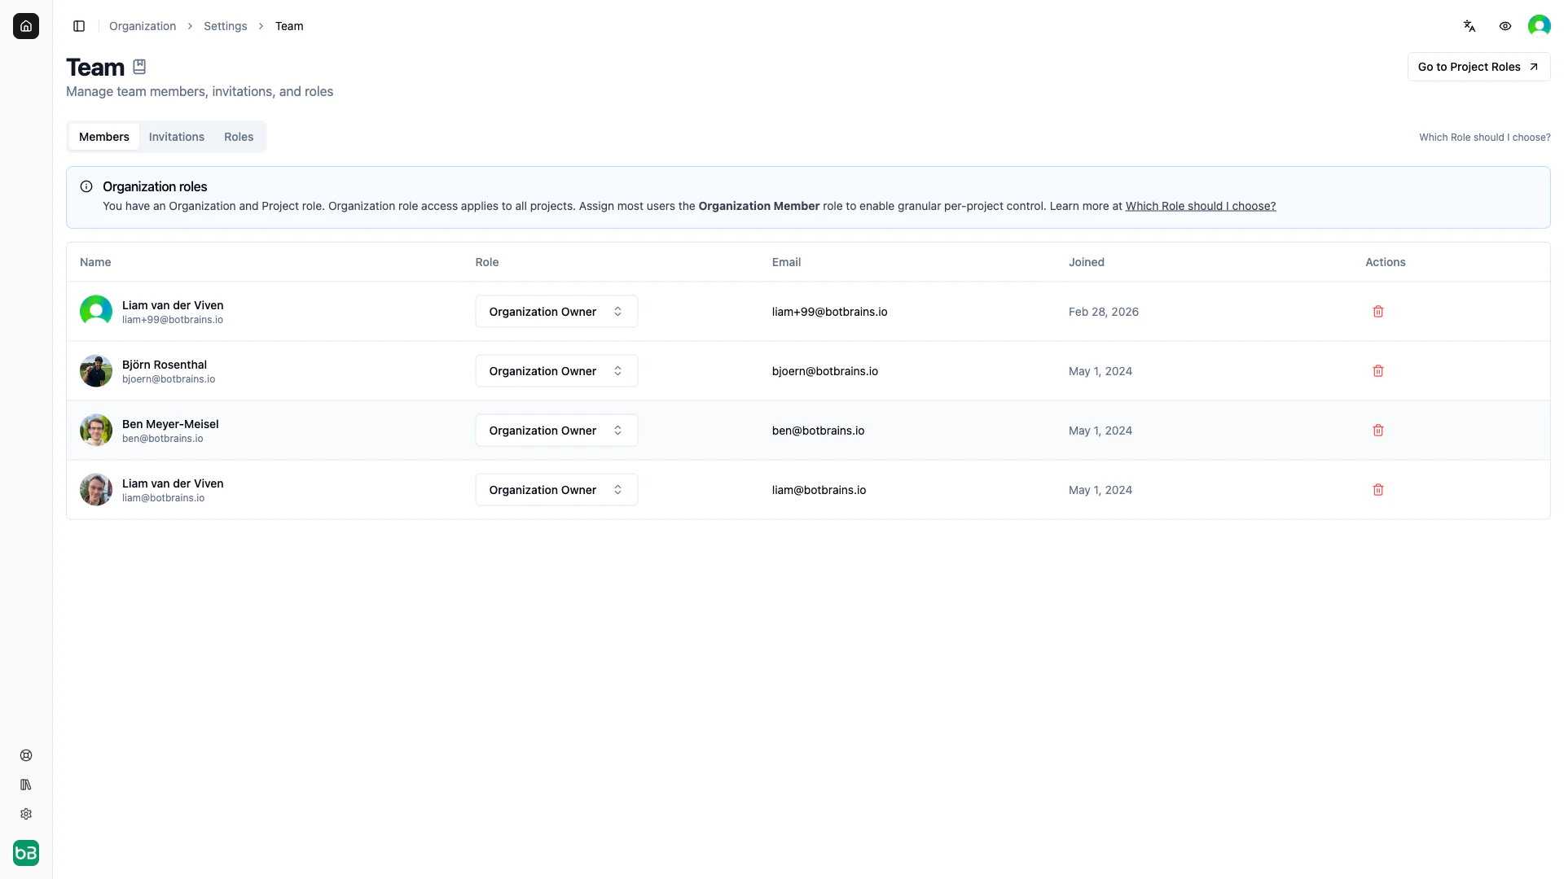The height and width of the screenshot is (879, 1564).
Task: Open the help lifebuoy icon in sidebar
Action: coord(26,755)
